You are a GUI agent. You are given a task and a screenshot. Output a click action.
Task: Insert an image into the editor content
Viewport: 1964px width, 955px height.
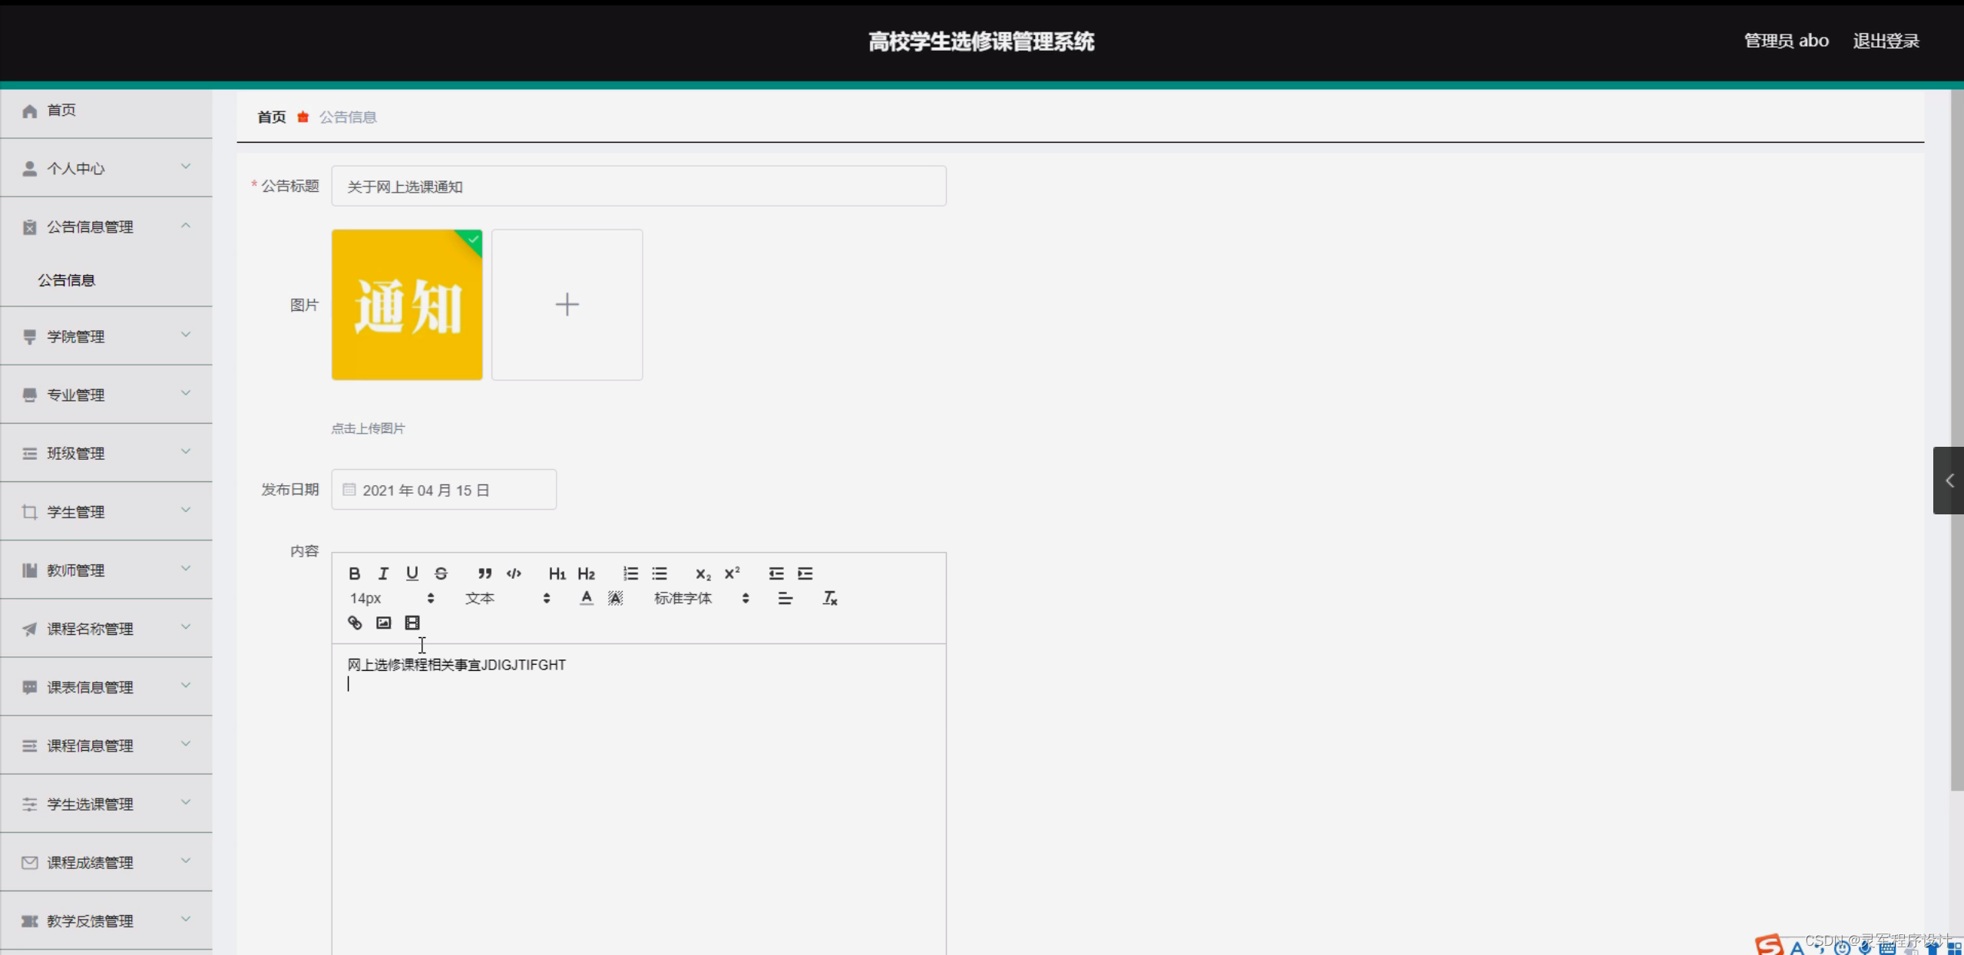click(383, 623)
